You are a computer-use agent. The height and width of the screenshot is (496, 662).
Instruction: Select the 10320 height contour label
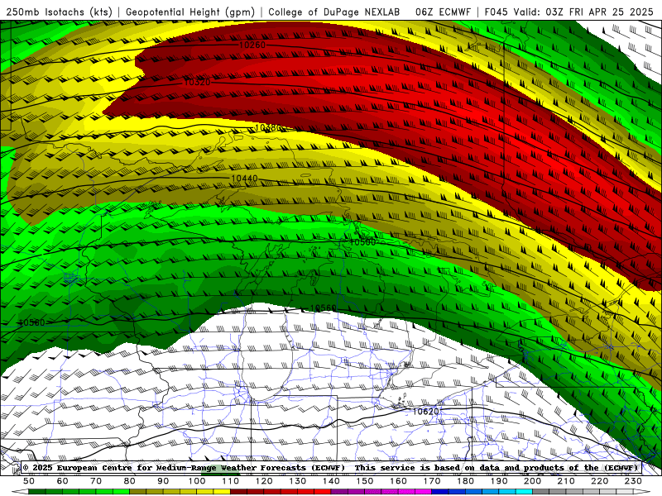pos(197,82)
